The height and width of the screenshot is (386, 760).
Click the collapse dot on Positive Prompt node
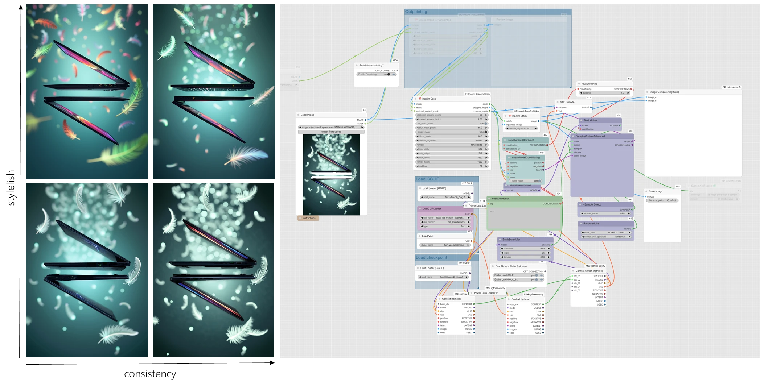point(489,199)
